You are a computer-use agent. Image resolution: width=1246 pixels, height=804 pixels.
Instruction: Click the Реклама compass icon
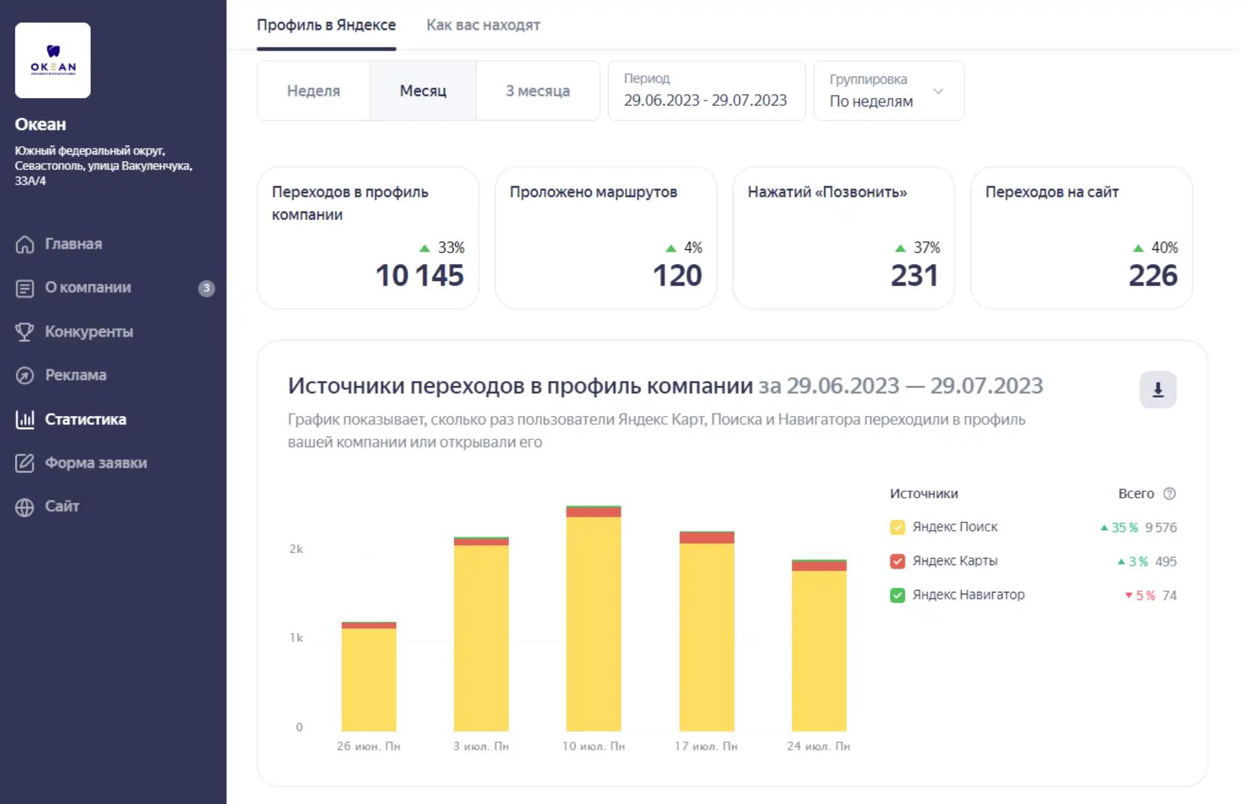[25, 375]
